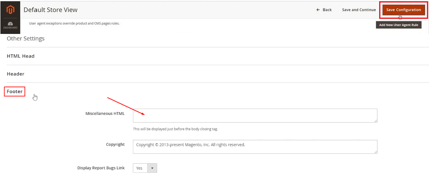Click inside the Copyright text field

pyautogui.click(x=255, y=147)
